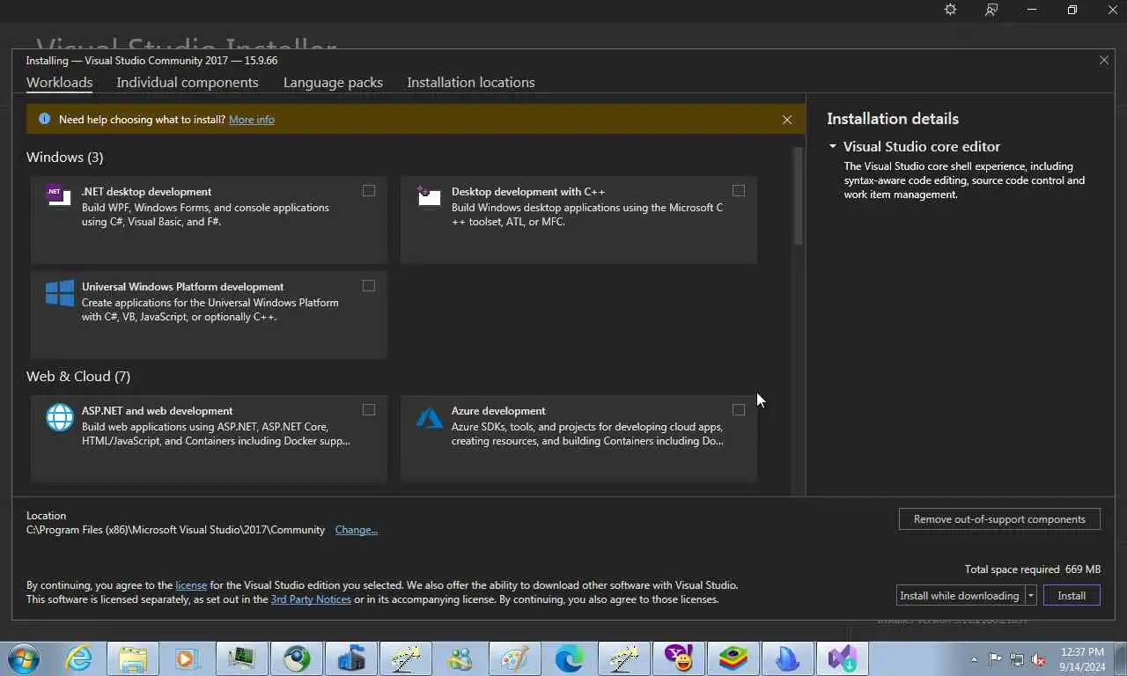Open File Explorer folder icon on taskbar
Screen dimensions: 1127x676
point(133,658)
